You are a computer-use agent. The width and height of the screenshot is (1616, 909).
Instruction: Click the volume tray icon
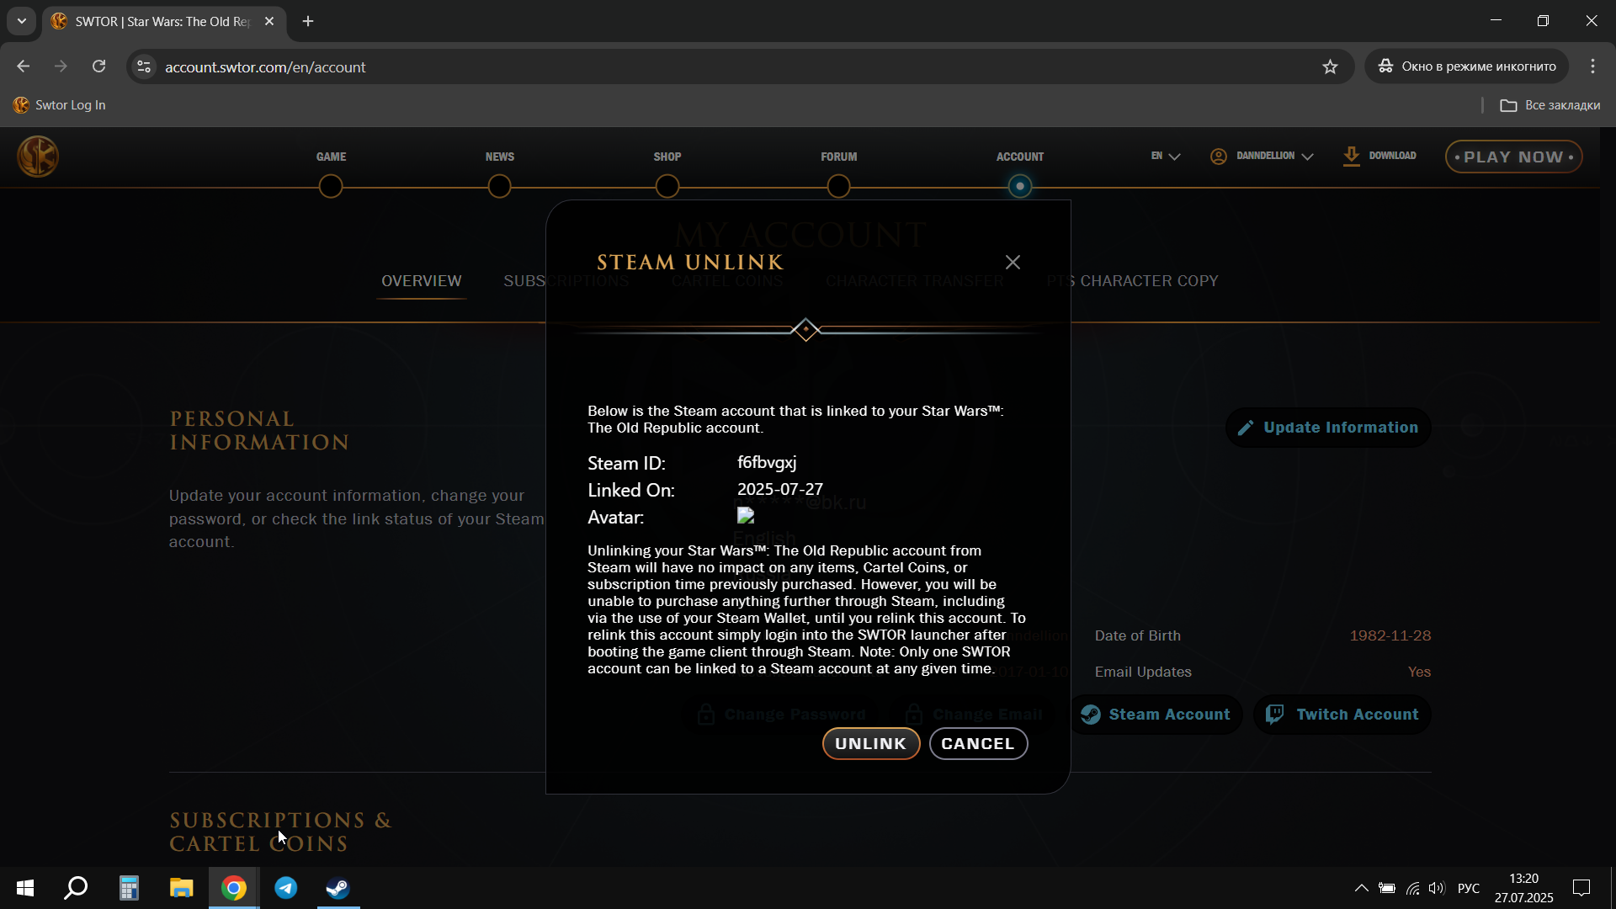1437,888
